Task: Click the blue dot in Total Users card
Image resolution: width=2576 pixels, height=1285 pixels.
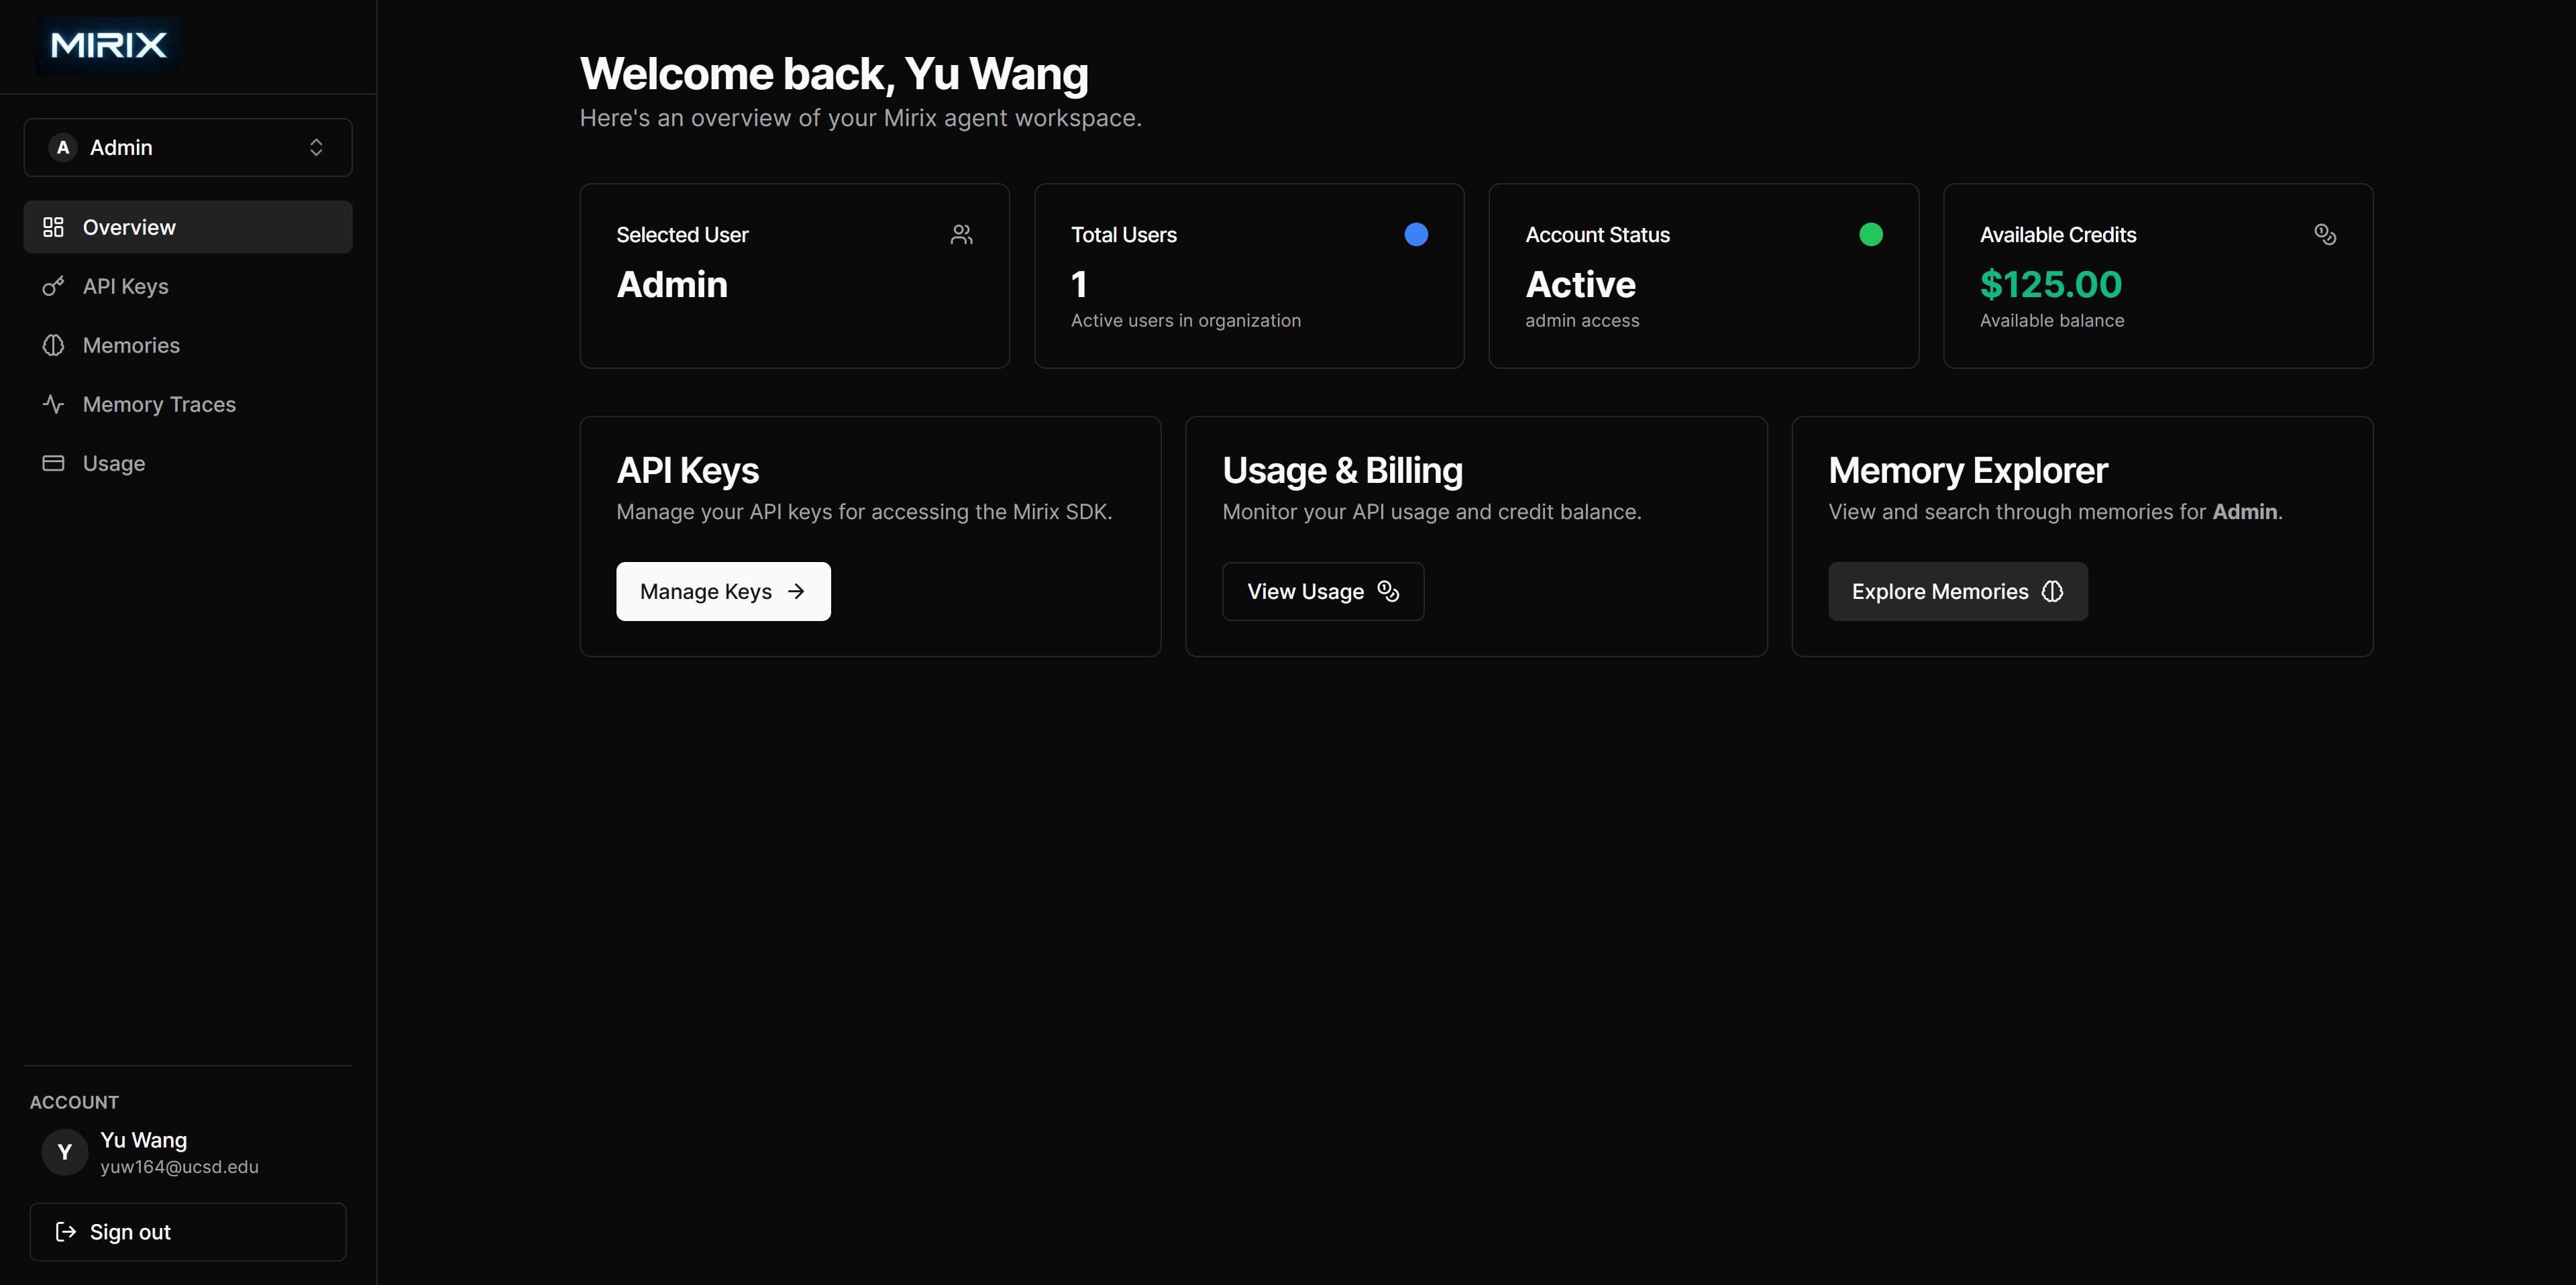Action: [1416, 235]
